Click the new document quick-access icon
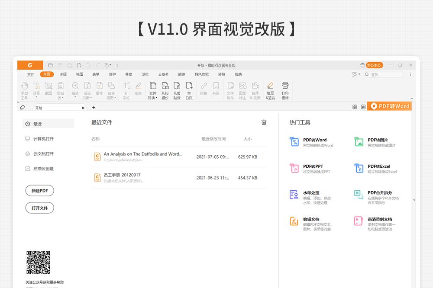Viewport: 433px width, 288px height. [79, 65]
